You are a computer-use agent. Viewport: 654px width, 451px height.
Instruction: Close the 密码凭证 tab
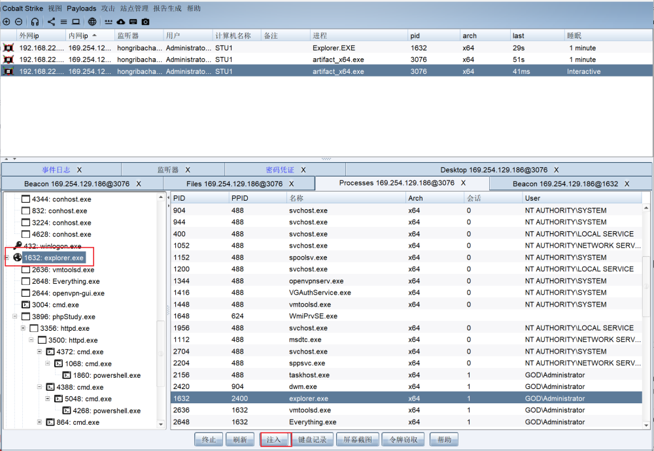point(301,170)
